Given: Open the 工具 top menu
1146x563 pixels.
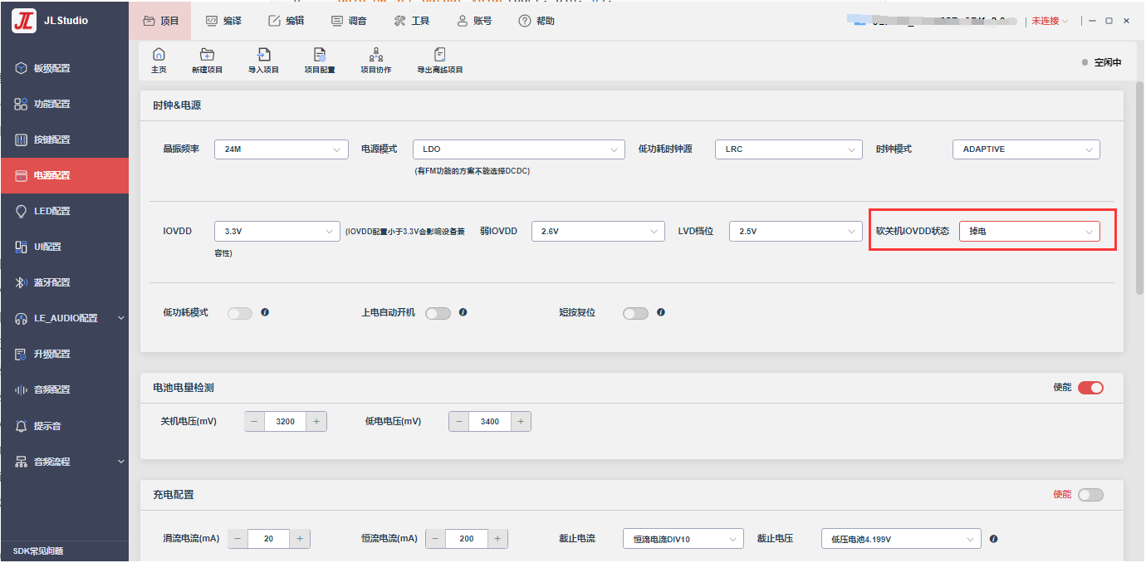Looking at the screenshot, I should coord(412,21).
